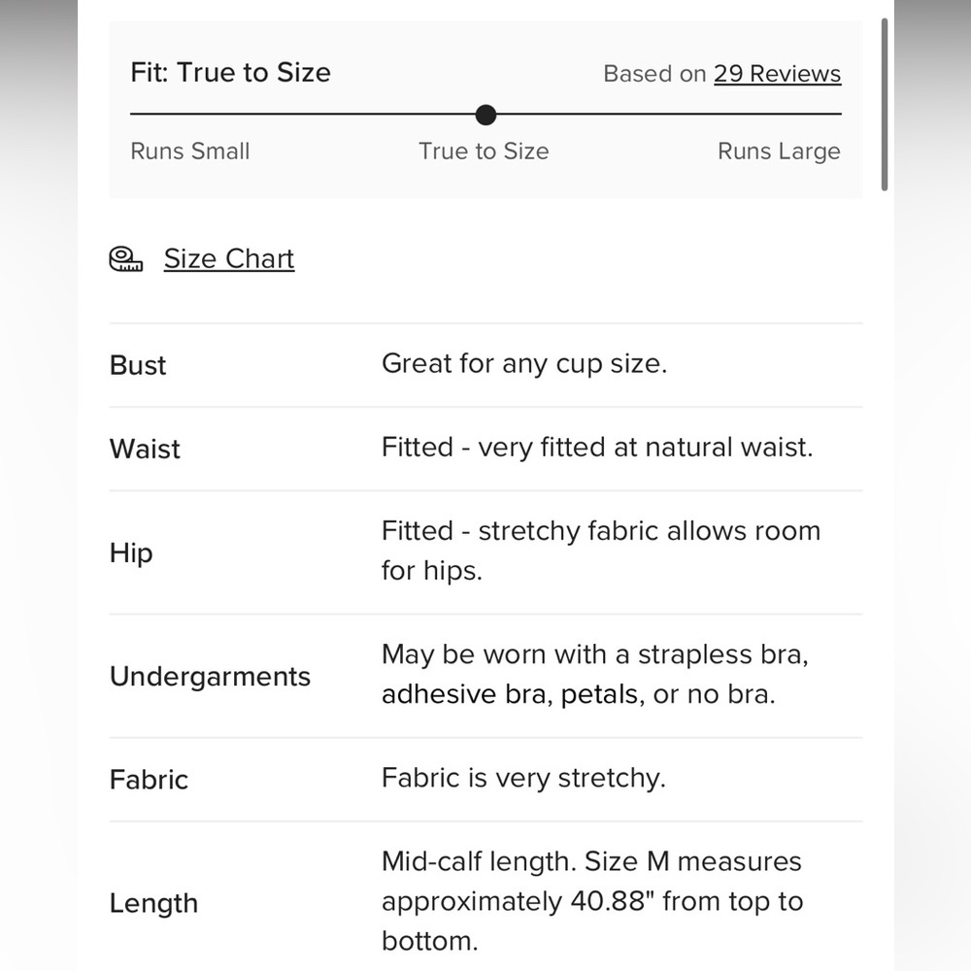
Task: Click the Runs Large label
Action: pyautogui.click(x=779, y=151)
